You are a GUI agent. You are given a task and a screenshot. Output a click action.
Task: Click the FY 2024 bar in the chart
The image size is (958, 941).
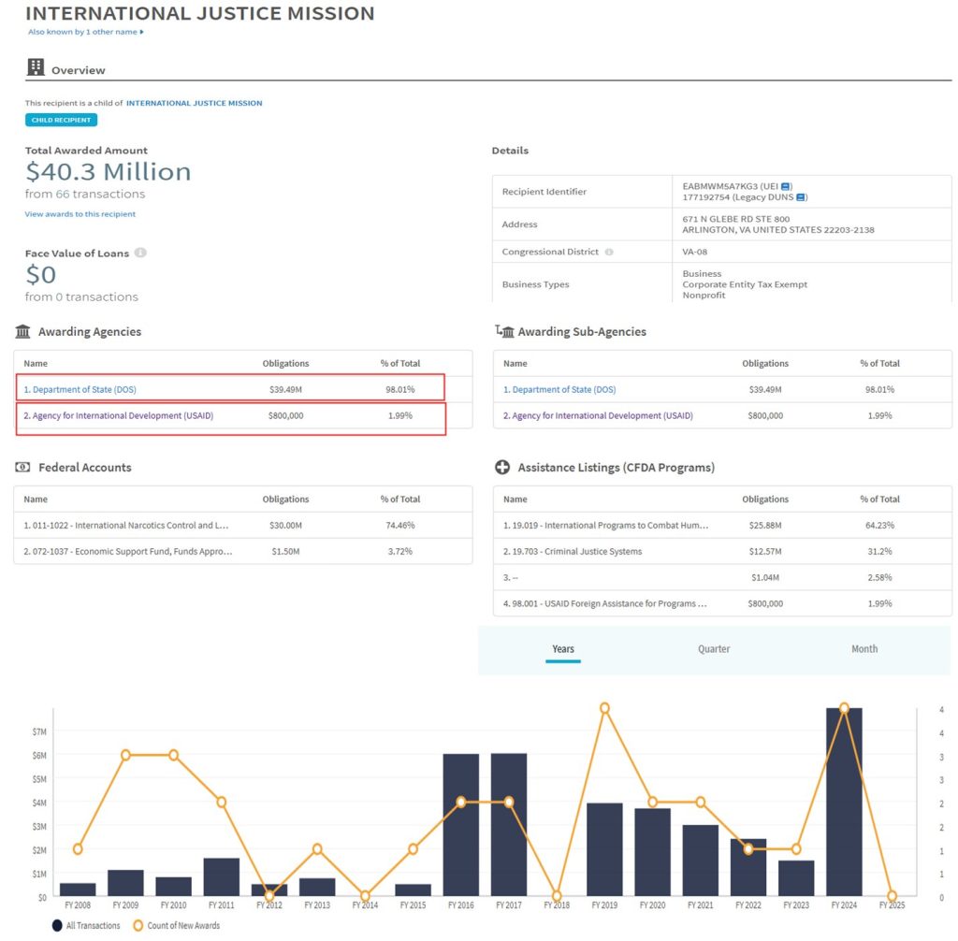(x=844, y=803)
